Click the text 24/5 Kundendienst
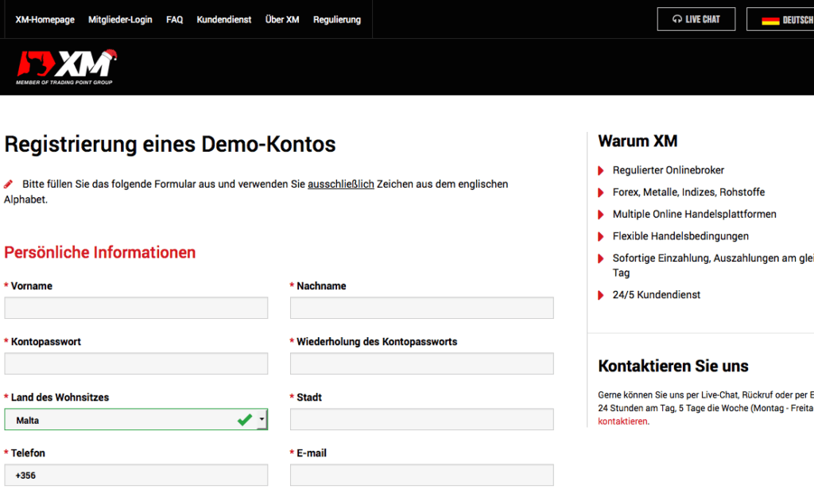Image resolution: width=814 pixels, height=497 pixels. pyautogui.click(x=656, y=295)
